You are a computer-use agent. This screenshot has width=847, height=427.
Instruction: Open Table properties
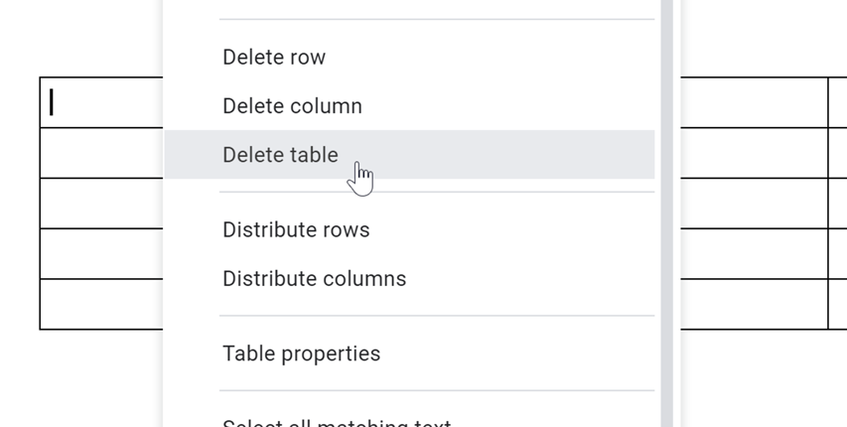(x=301, y=354)
